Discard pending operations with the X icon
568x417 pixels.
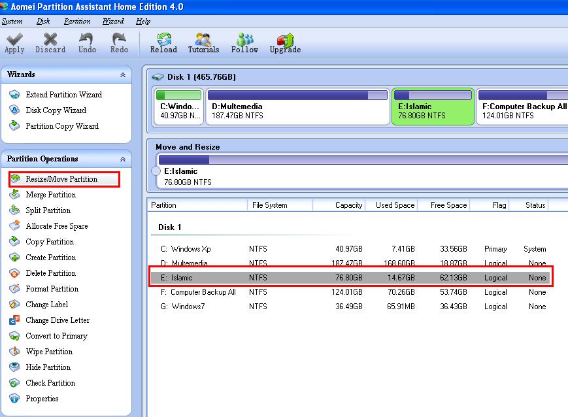pos(50,39)
